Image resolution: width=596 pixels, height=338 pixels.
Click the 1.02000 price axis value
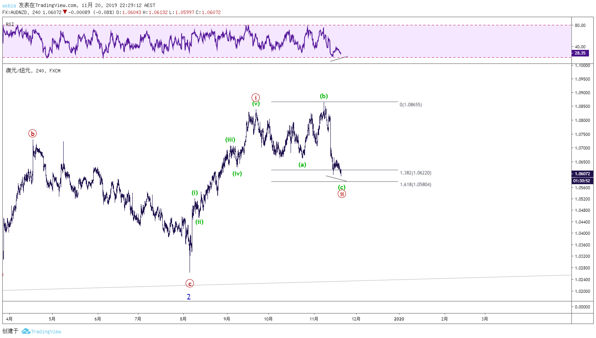582,291
